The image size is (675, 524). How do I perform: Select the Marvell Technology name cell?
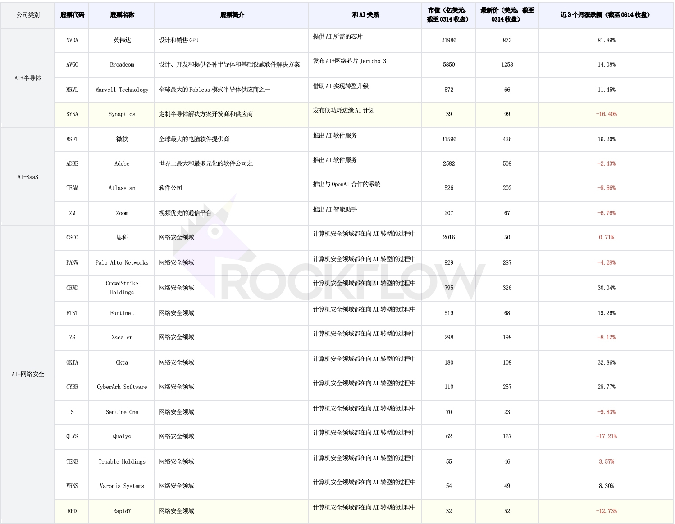click(122, 90)
